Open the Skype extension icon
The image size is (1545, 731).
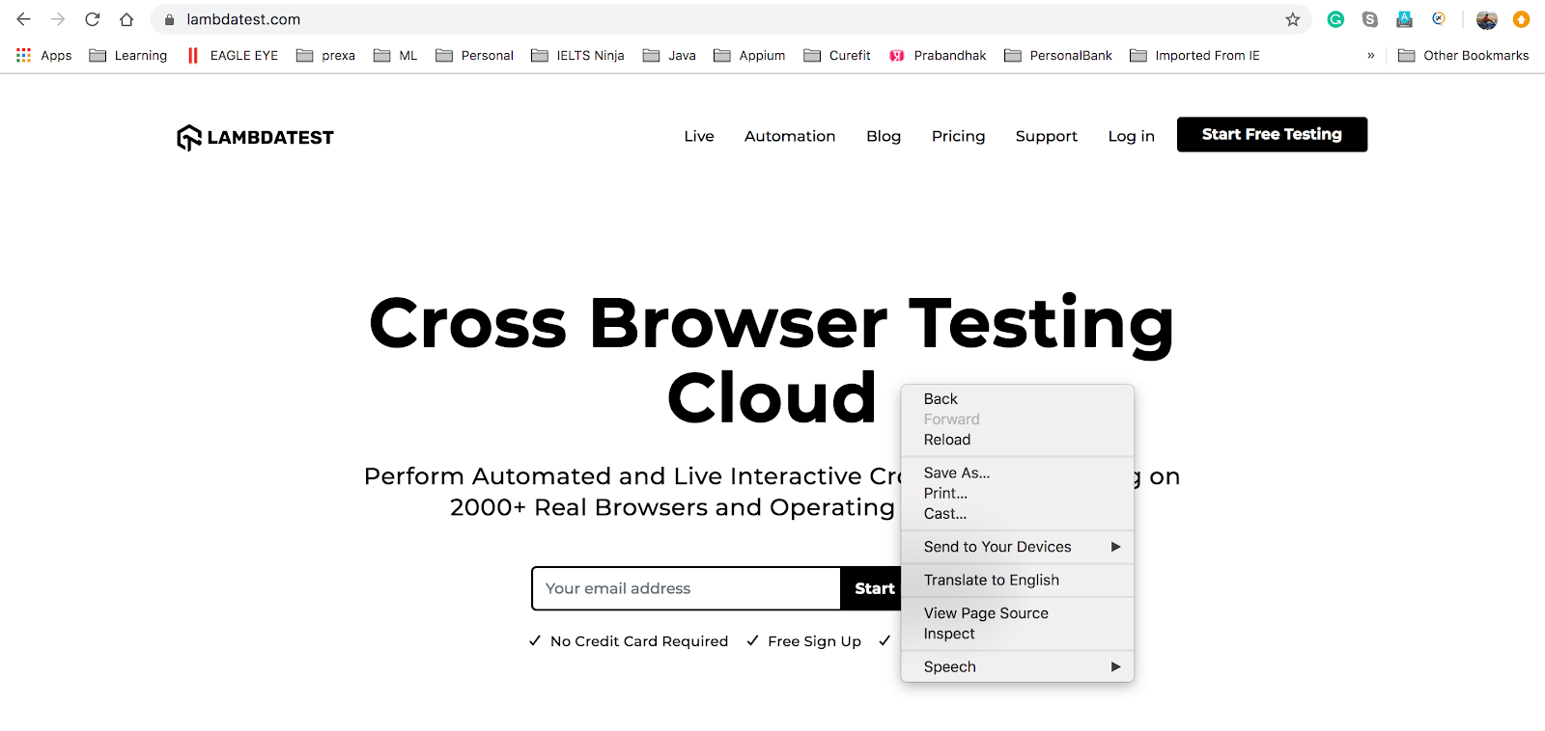[x=1369, y=19]
